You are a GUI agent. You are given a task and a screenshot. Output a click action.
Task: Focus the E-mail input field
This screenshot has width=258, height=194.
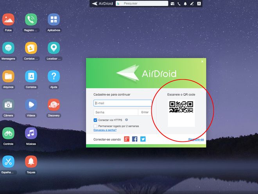coord(123,103)
